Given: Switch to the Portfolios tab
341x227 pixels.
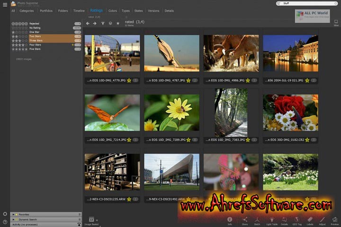Looking at the screenshot, I should pos(46,11).
